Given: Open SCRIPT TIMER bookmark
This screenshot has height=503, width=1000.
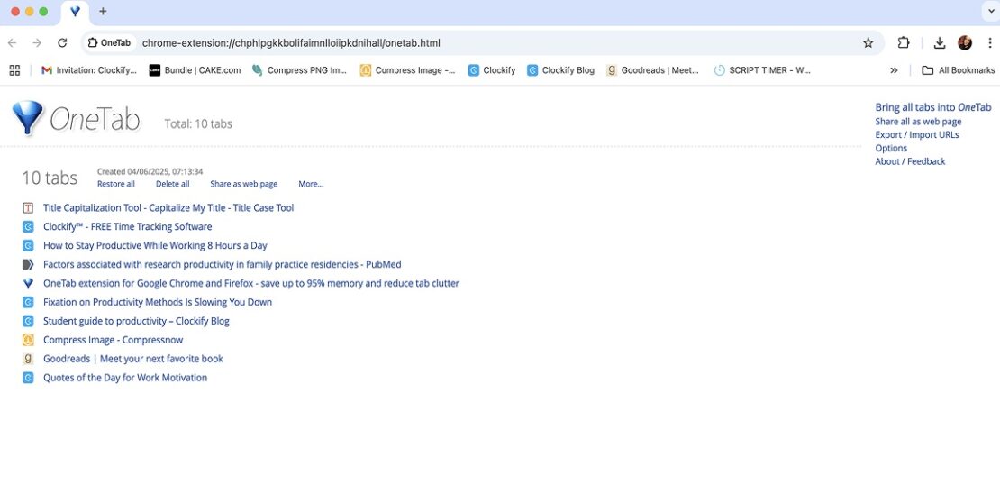Looking at the screenshot, I should point(763,70).
